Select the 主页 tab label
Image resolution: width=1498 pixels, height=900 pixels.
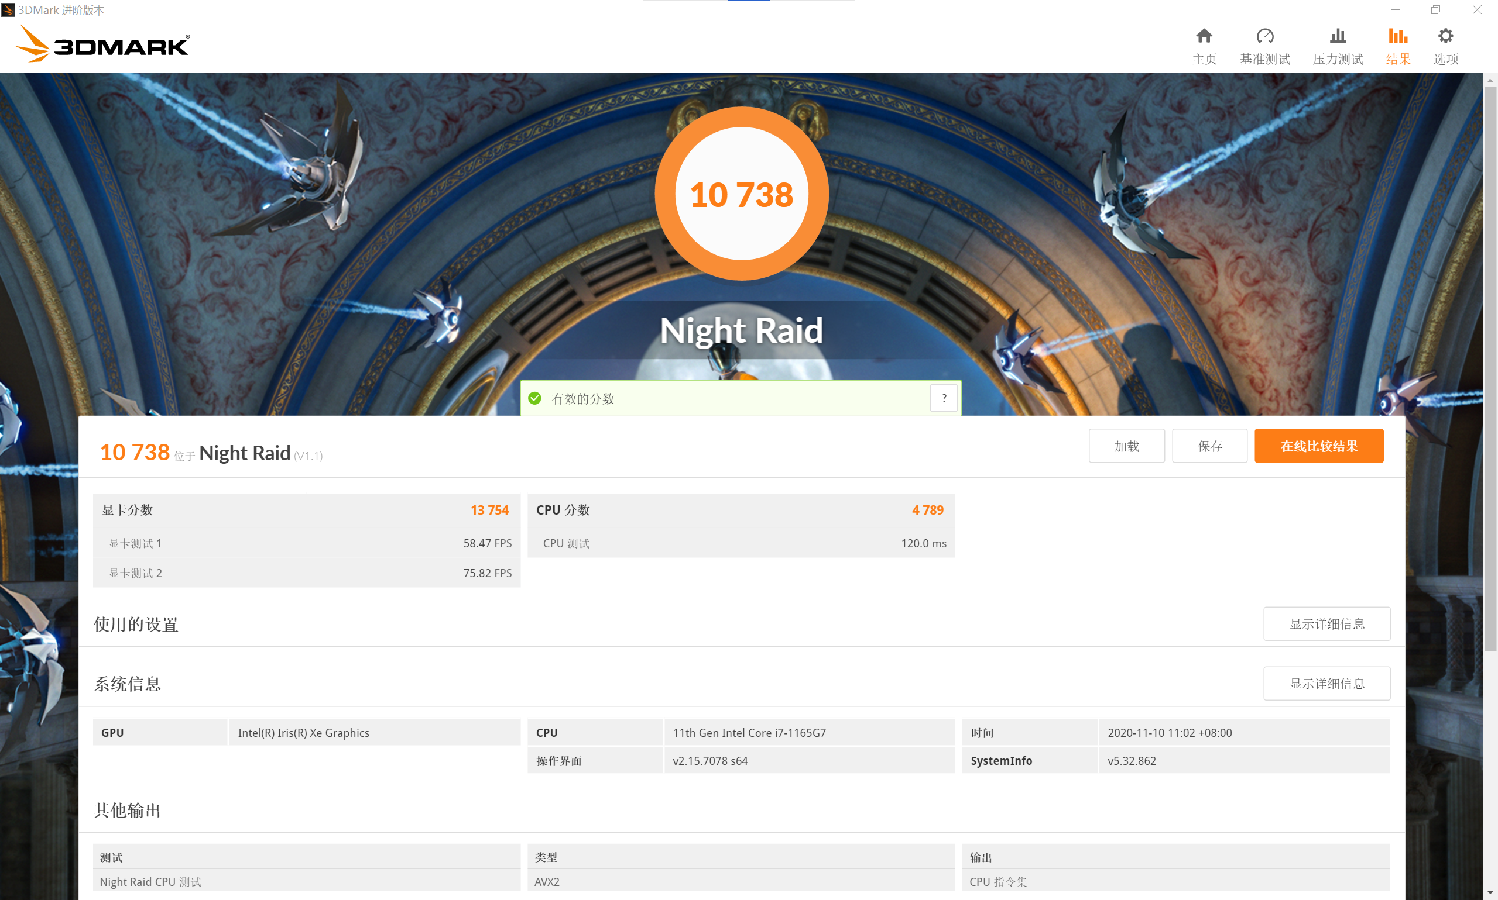tap(1204, 59)
